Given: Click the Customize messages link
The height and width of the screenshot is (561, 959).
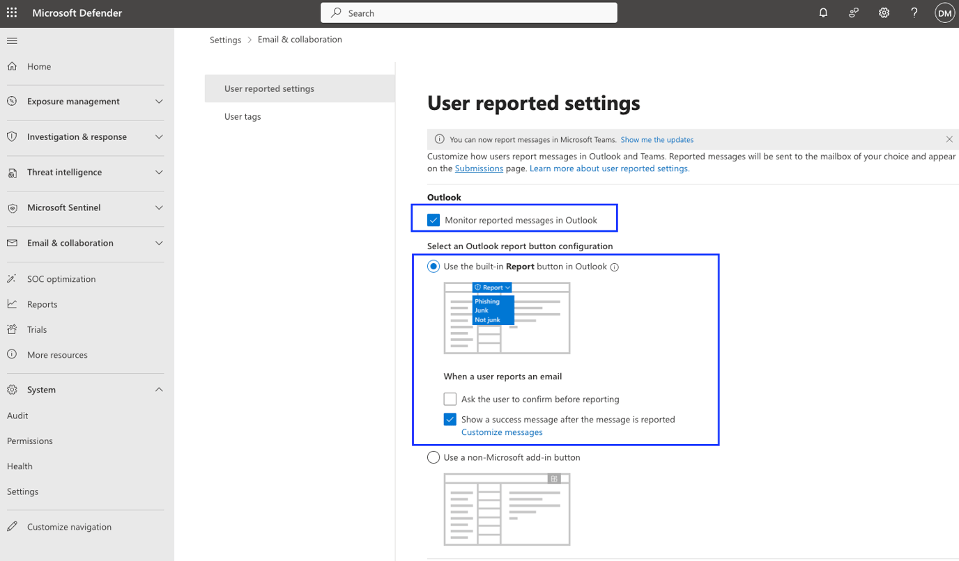Looking at the screenshot, I should point(502,432).
